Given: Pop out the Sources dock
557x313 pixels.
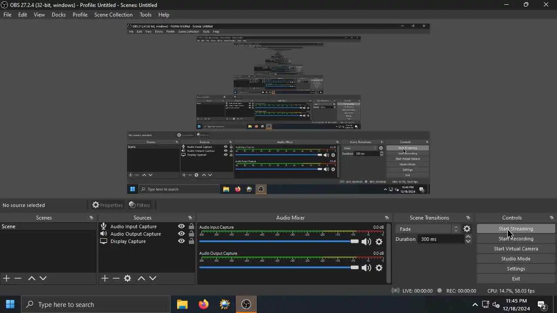Looking at the screenshot, I should [x=190, y=218].
